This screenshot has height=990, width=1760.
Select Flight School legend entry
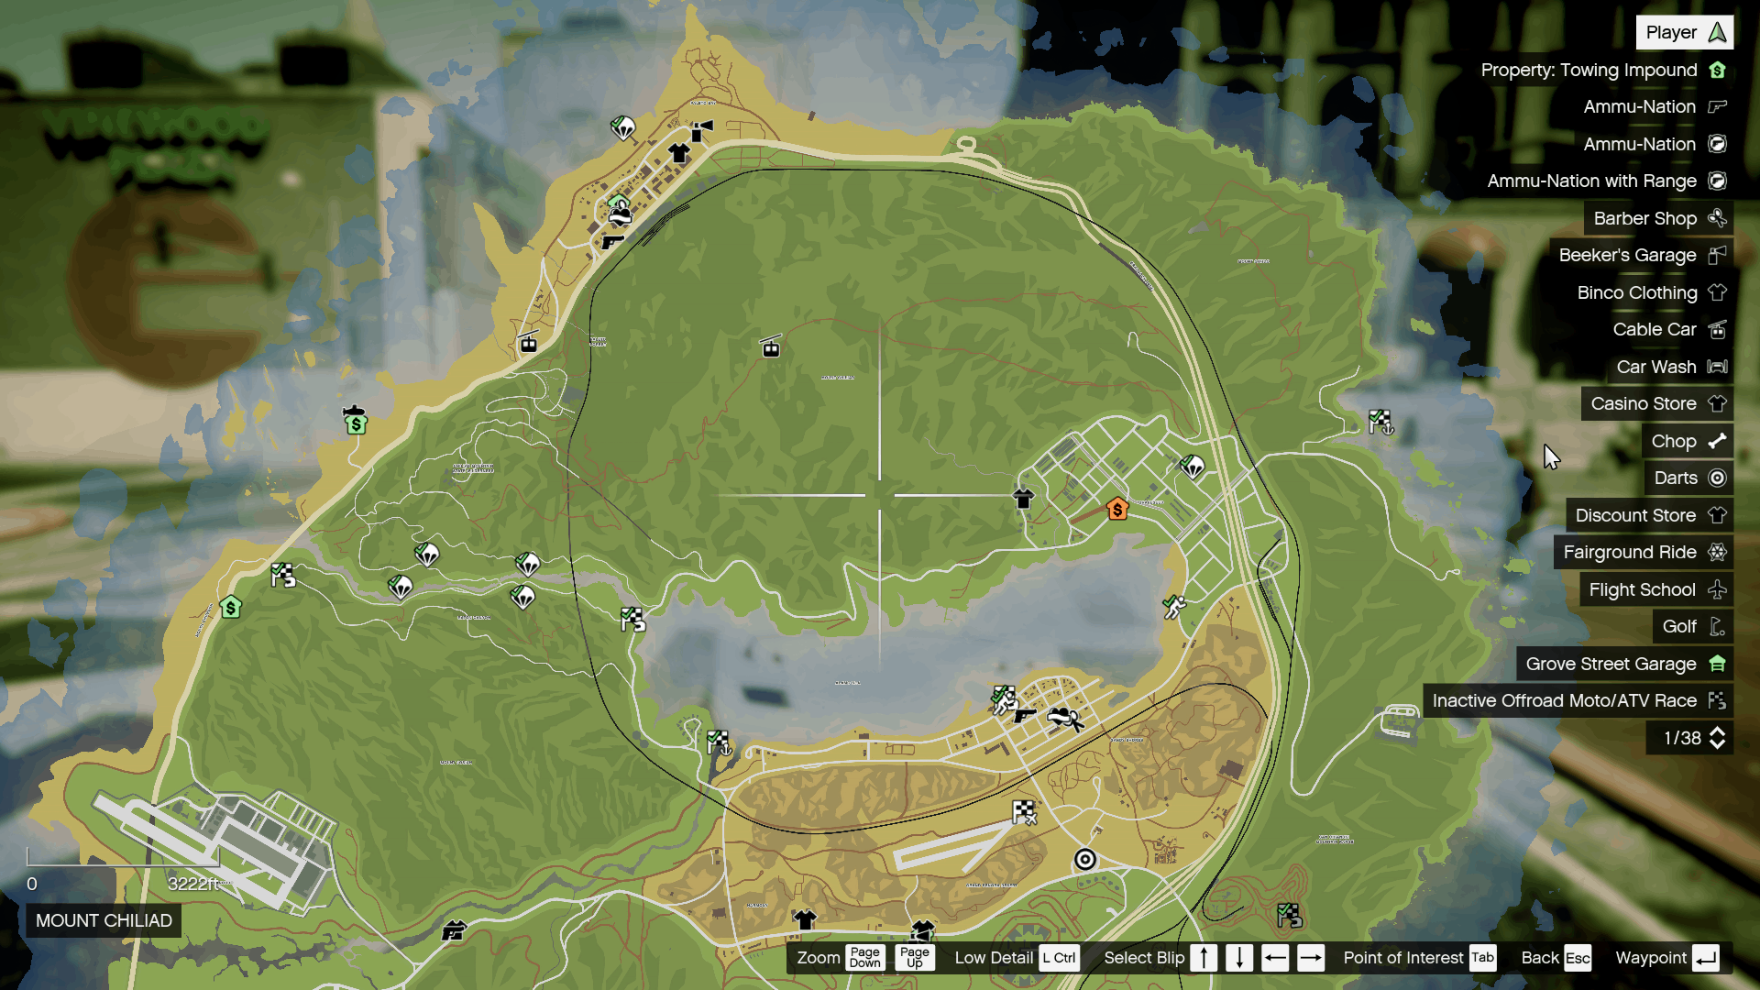coord(1656,589)
